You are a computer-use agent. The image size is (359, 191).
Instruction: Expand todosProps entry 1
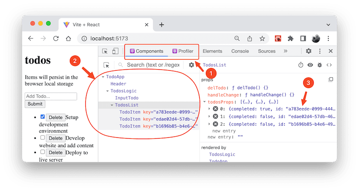point(209,116)
